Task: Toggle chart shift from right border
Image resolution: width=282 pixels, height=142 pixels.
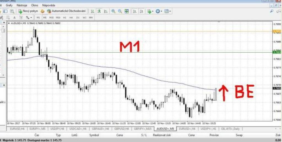Action: click(x=141, y=11)
